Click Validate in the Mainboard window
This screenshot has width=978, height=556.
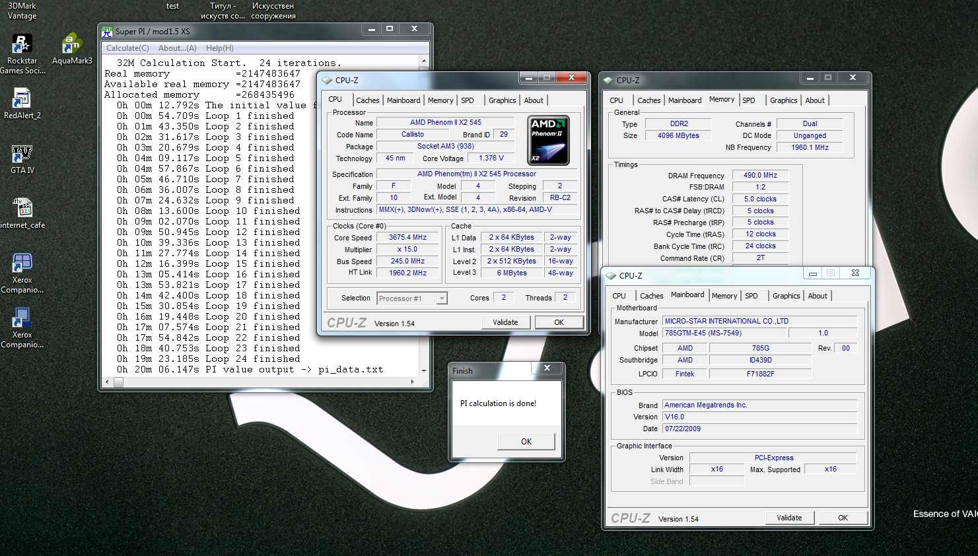tap(789, 518)
